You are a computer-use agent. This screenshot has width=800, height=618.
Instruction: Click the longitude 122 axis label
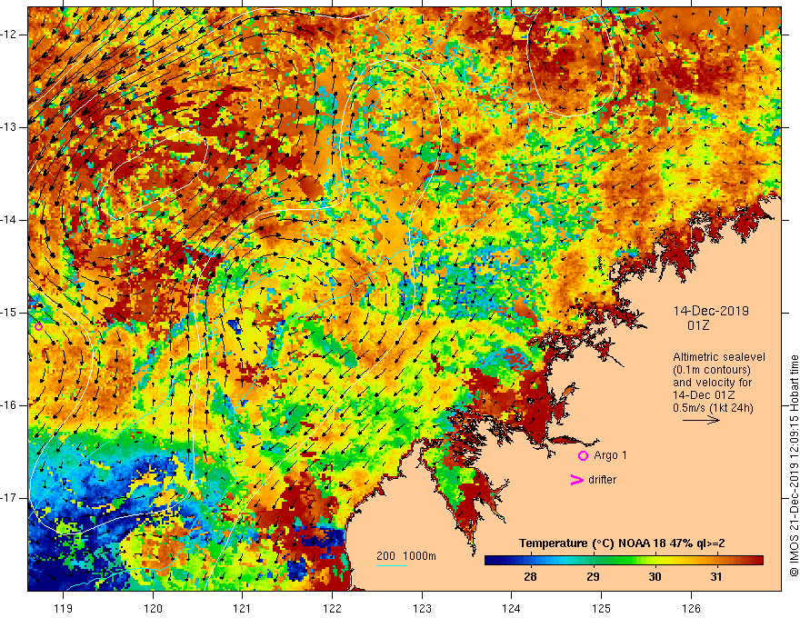point(332,608)
